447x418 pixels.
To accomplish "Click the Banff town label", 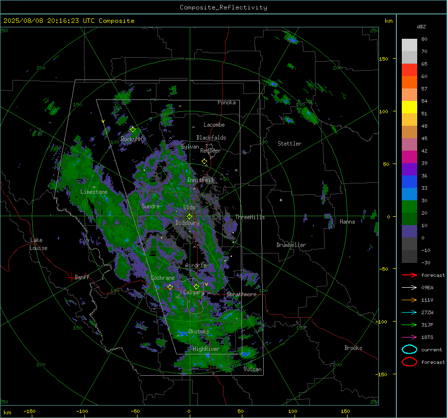I will [x=82, y=277].
